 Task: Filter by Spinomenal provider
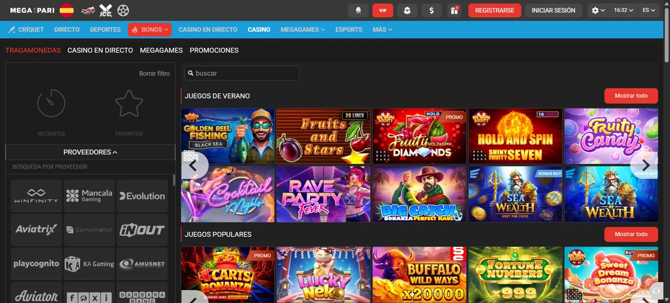90,230
